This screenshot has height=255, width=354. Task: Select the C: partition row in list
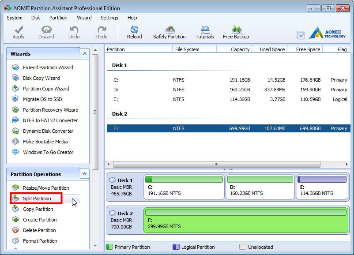[x=229, y=80]
